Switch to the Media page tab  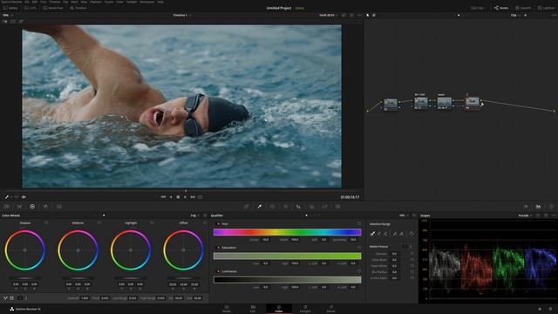coord(227,309)
